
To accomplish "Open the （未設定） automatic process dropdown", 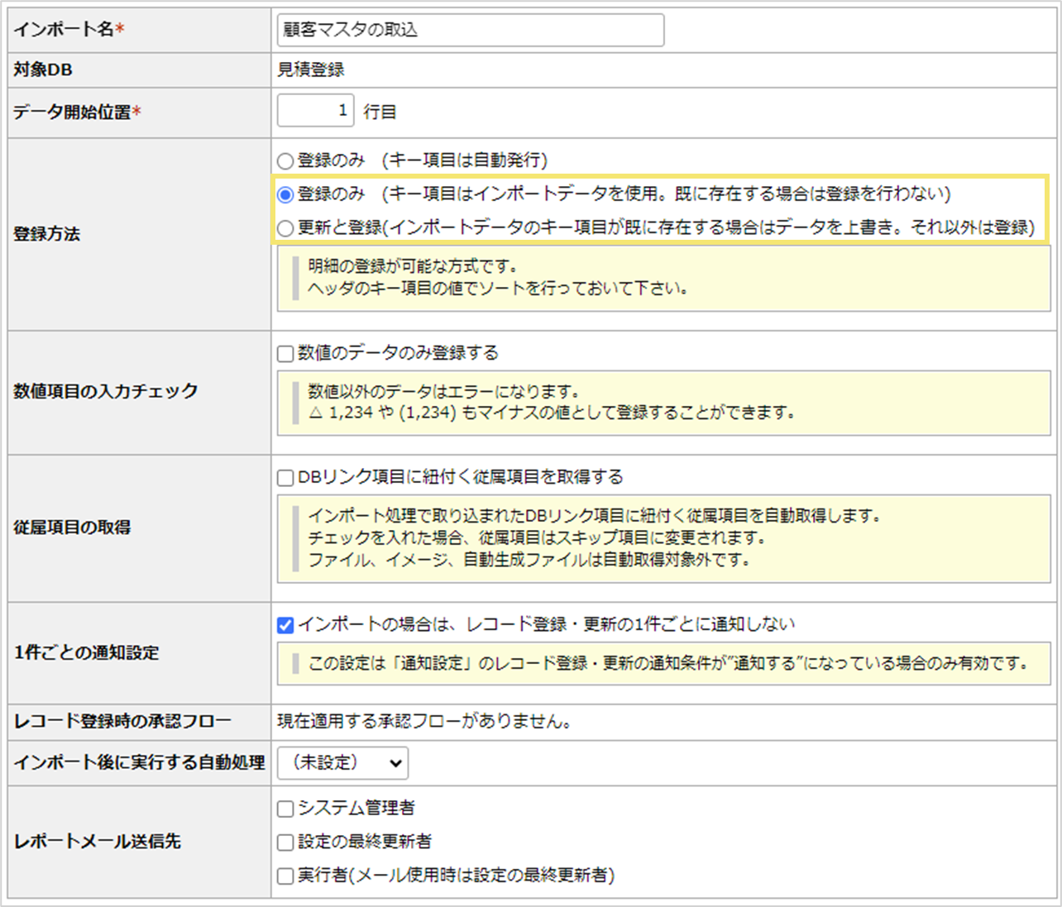I will [342, 763].
